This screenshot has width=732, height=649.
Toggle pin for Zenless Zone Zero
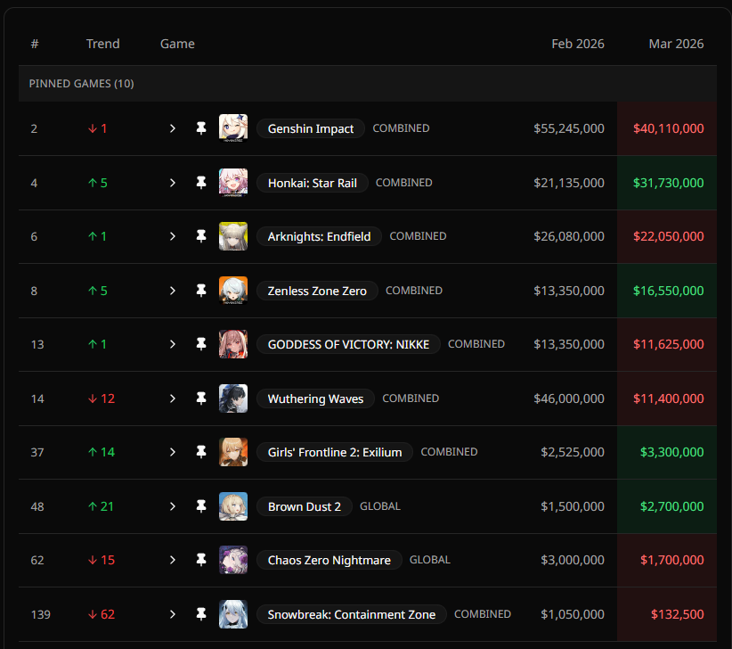click(x=201, y=291)
